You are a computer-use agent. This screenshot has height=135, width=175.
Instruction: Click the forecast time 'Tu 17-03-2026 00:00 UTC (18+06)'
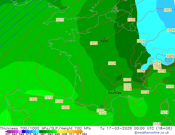tap(136, 128)
